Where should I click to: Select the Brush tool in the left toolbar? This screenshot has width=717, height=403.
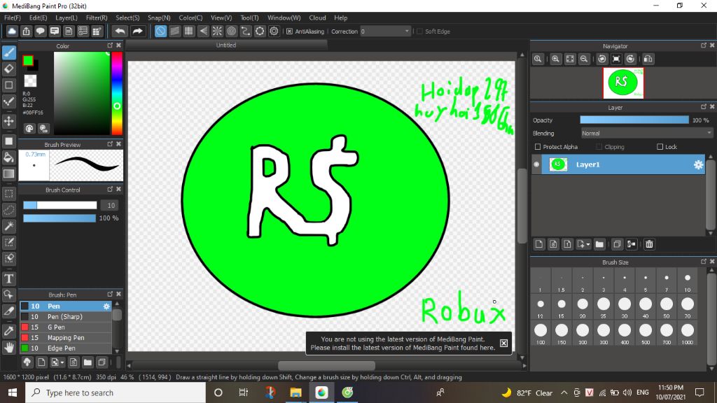click(8, 52)
